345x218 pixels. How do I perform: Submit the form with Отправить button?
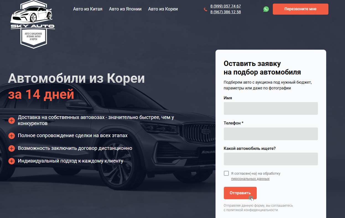(240, 193)
